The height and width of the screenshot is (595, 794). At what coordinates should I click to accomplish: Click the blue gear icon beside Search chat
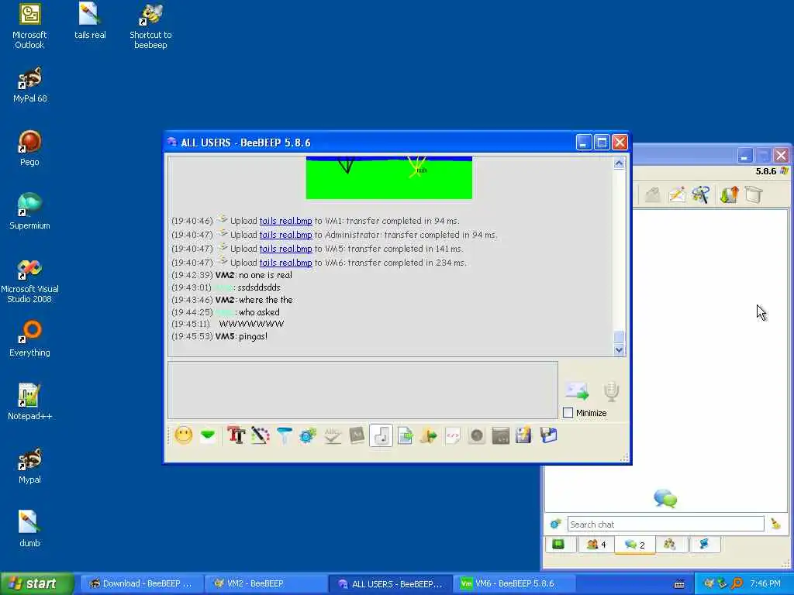click(x=555, y=524)
